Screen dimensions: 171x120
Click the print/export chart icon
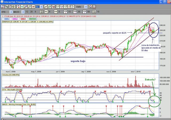click(6, 7)
